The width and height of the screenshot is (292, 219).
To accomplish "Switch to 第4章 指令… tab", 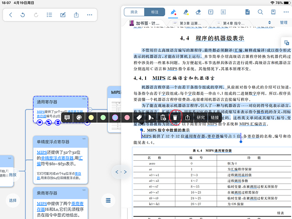I will 231,23.
